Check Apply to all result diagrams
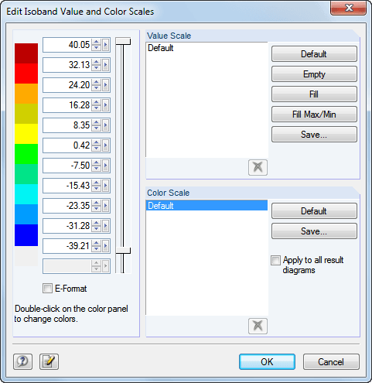Screen dimensions: 372x383 (275, 260)
